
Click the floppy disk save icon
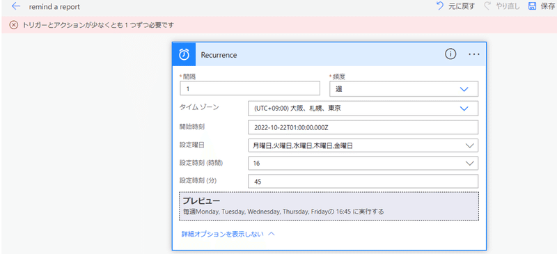[532, 6]
